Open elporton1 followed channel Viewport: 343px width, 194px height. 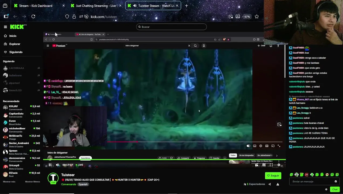click(x=22, y=83)
